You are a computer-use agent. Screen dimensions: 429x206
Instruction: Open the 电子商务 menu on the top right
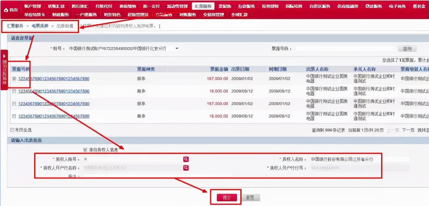coord(397,5)
